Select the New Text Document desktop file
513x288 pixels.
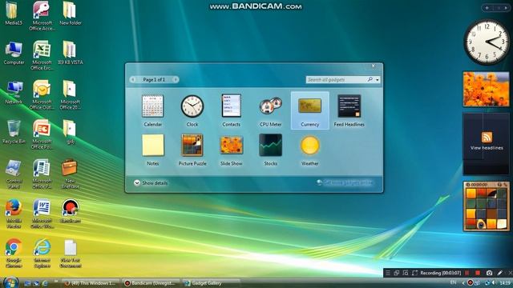[71, 254]
